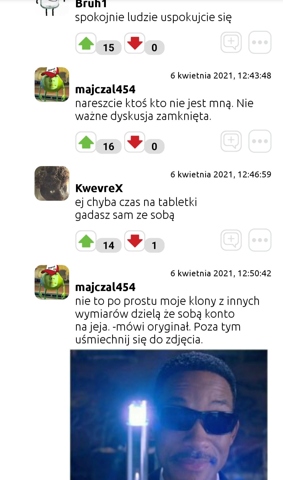
Task: Upvote Bruh1's comment
Action: [x=86, y=43]
